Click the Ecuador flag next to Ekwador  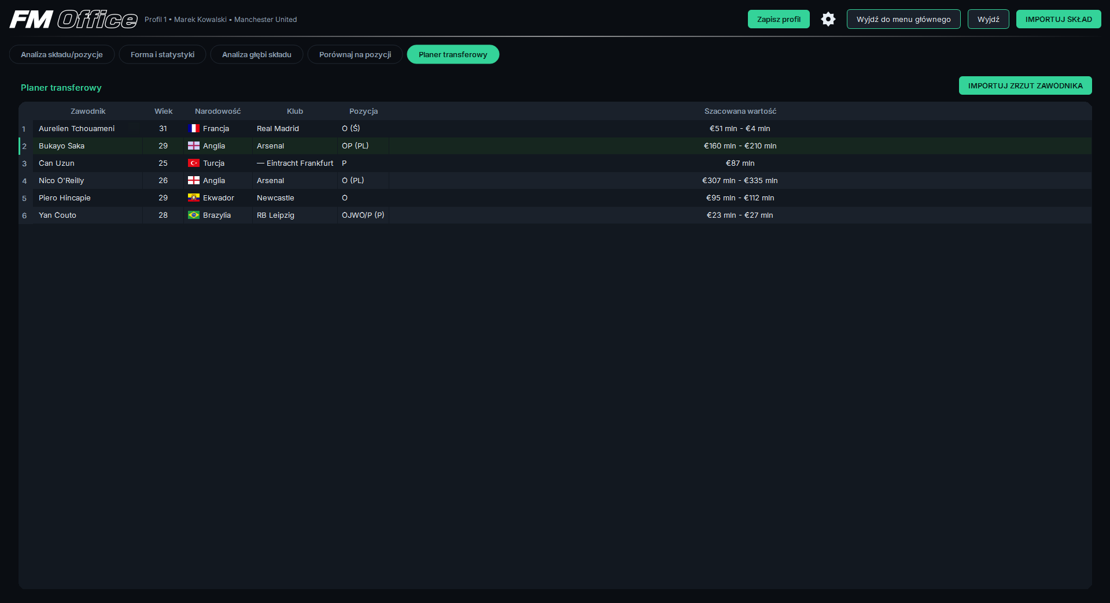194,198
